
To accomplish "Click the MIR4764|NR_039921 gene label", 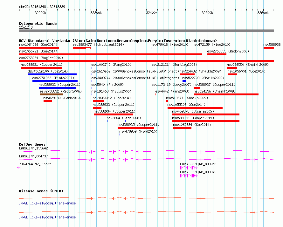I will coord(36,164).
